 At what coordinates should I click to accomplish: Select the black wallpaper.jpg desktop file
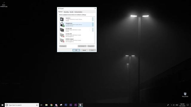click(4, 4)
